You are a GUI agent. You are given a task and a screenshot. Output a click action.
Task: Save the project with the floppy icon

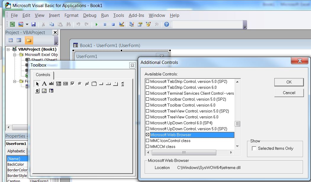click(x=33, y=24)
